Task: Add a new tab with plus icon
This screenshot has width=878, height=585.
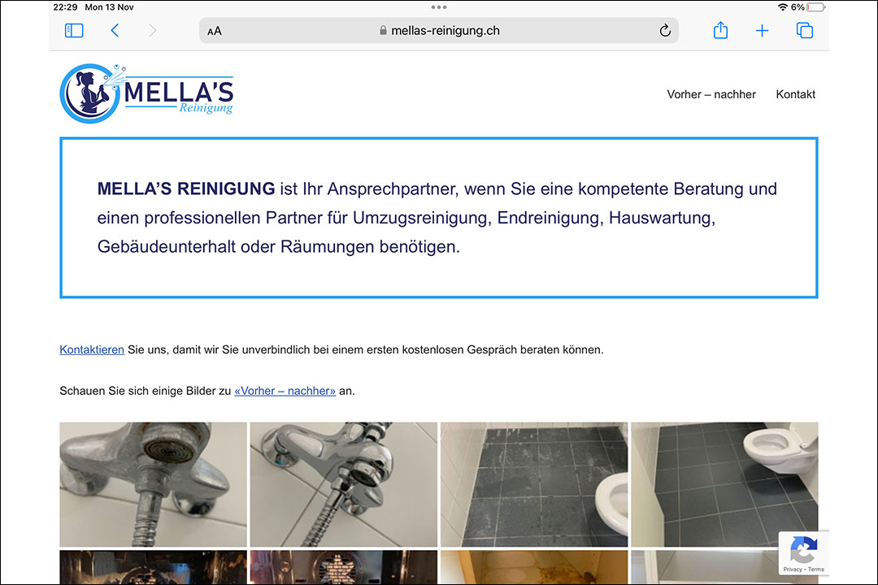Action: coord(762,31)
